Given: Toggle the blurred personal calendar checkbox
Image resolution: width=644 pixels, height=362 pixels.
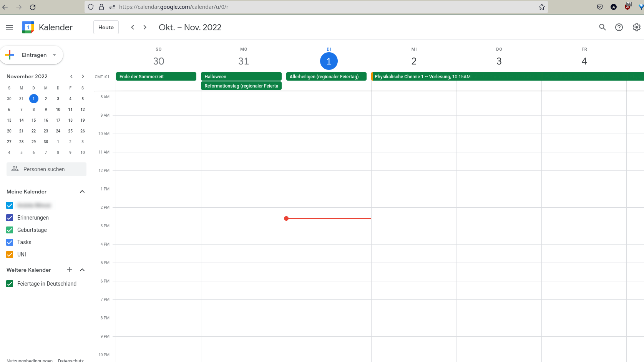Looking at the screenshot, I should 10,205.
